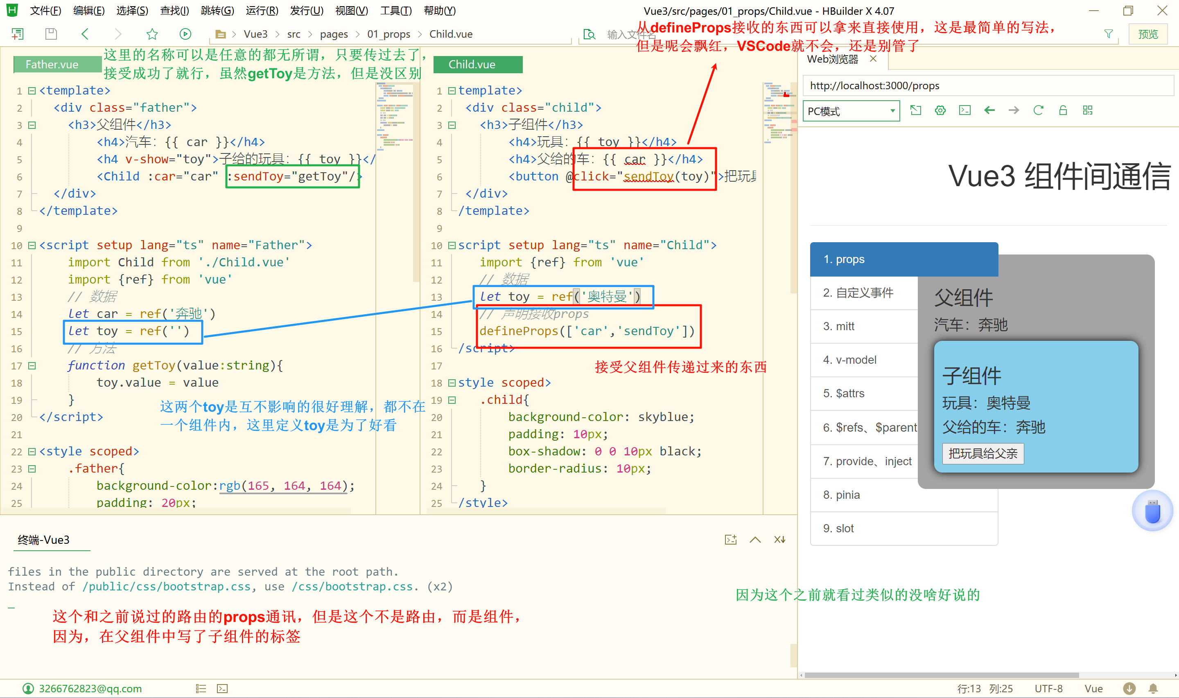Click the browser back arrow

click(x=989, y=110)
